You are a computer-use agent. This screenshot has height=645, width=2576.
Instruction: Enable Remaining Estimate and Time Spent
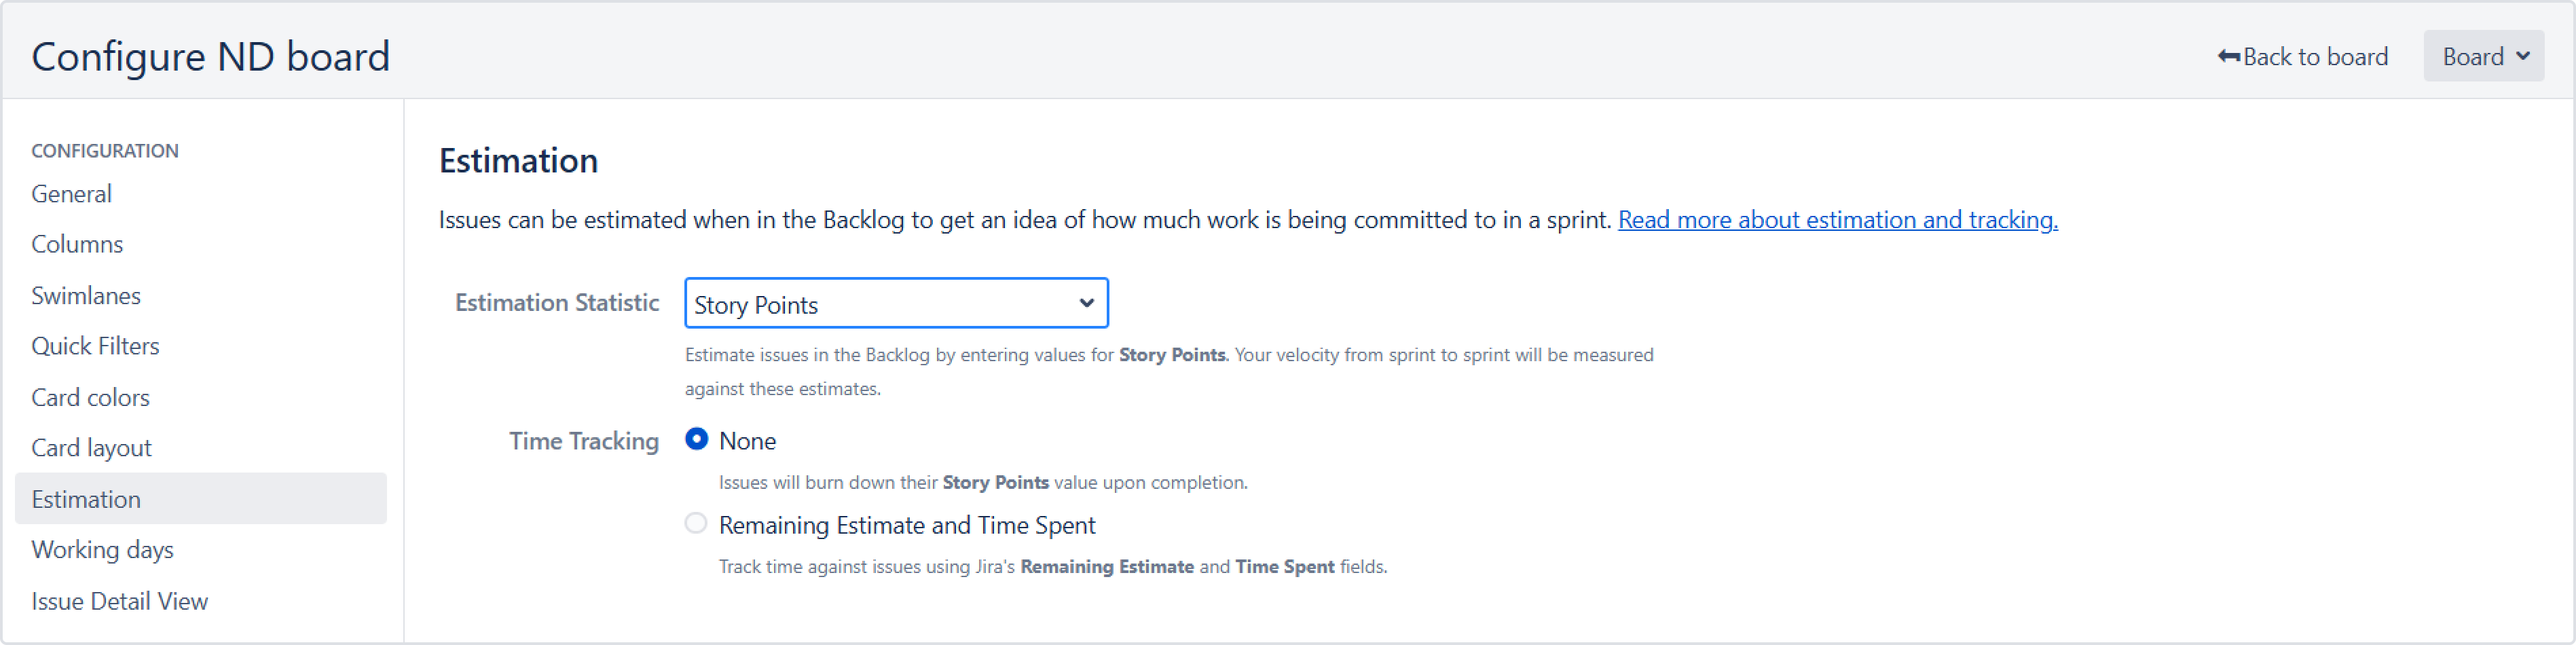click(696, 524)
